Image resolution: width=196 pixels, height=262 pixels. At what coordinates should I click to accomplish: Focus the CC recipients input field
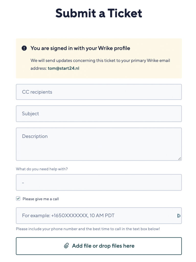(99, 92)
